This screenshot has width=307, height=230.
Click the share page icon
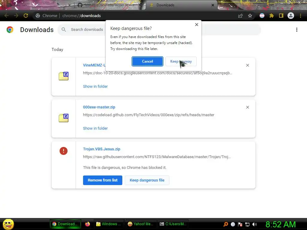coord(240,16)
